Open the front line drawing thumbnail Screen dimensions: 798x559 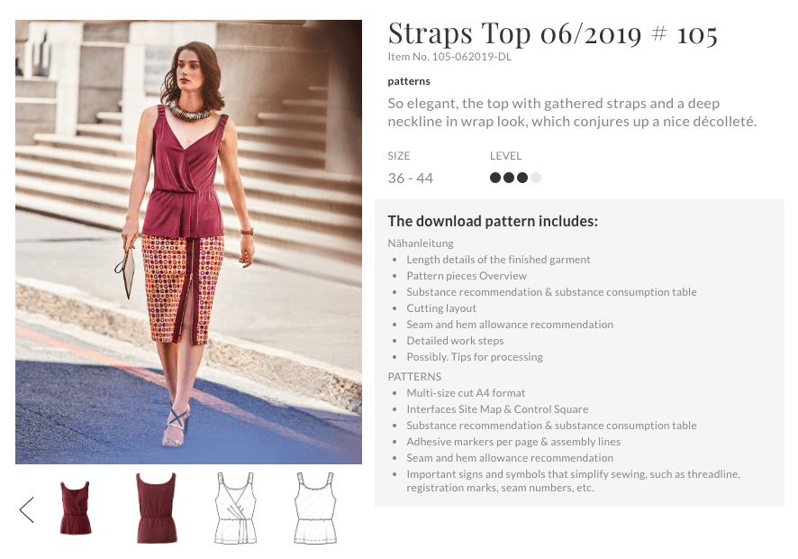[x=236, y=508]
